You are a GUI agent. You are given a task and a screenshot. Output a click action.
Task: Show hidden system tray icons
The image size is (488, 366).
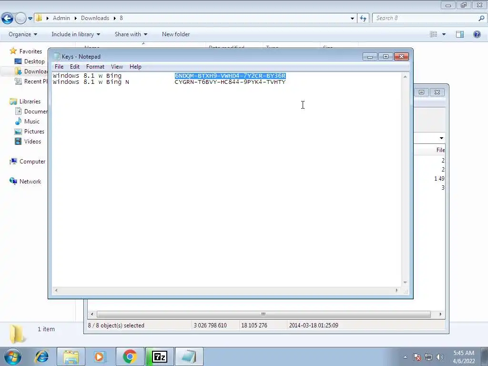(x=405, y=357)
